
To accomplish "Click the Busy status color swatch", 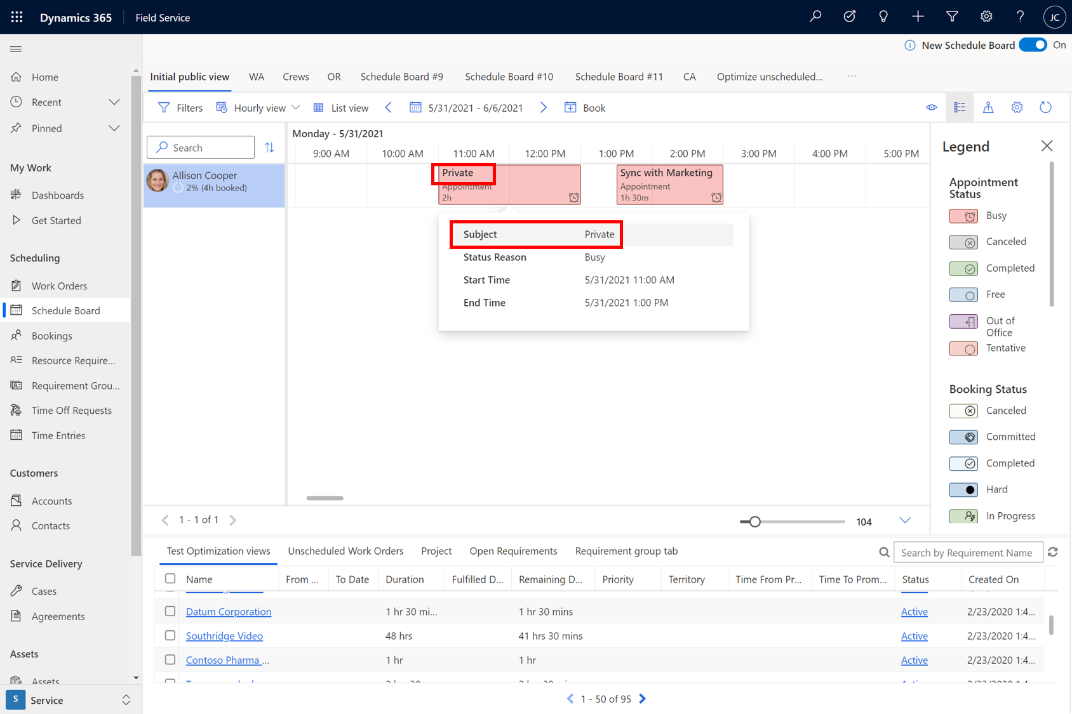I will [963, 216].
